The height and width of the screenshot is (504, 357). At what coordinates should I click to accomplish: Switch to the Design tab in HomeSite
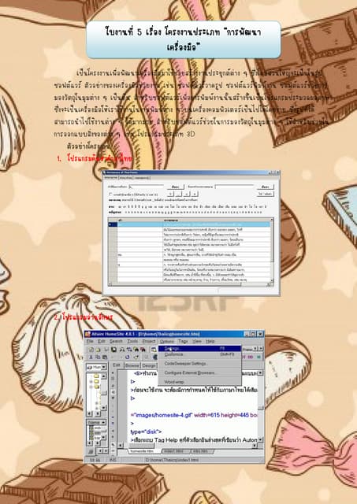(149, 365)
